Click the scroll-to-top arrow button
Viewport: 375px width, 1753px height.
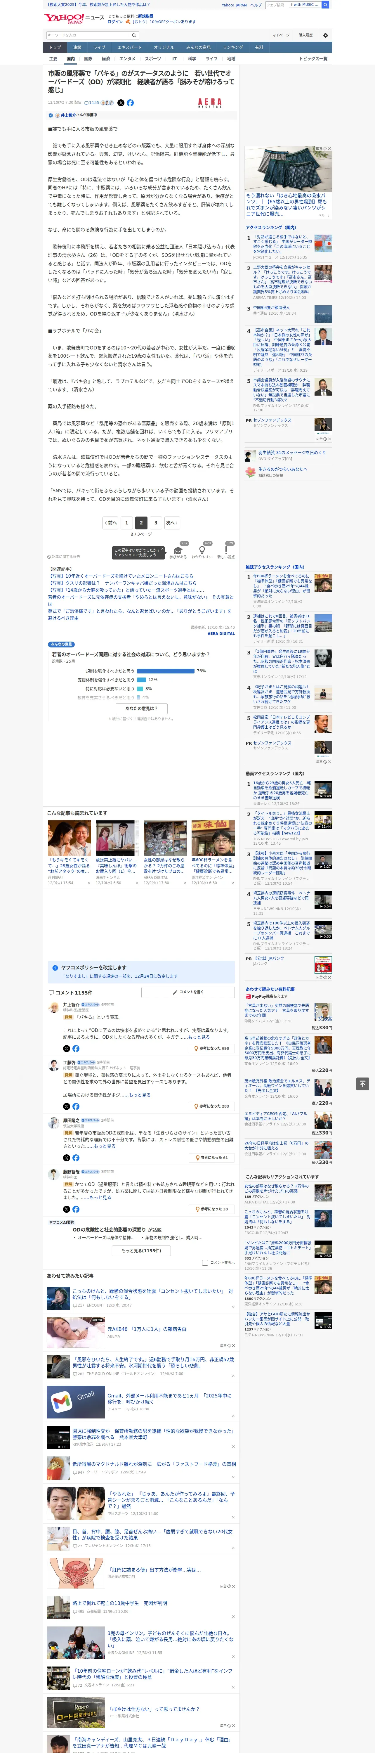pyautogui.click(x=363, y=1083)
